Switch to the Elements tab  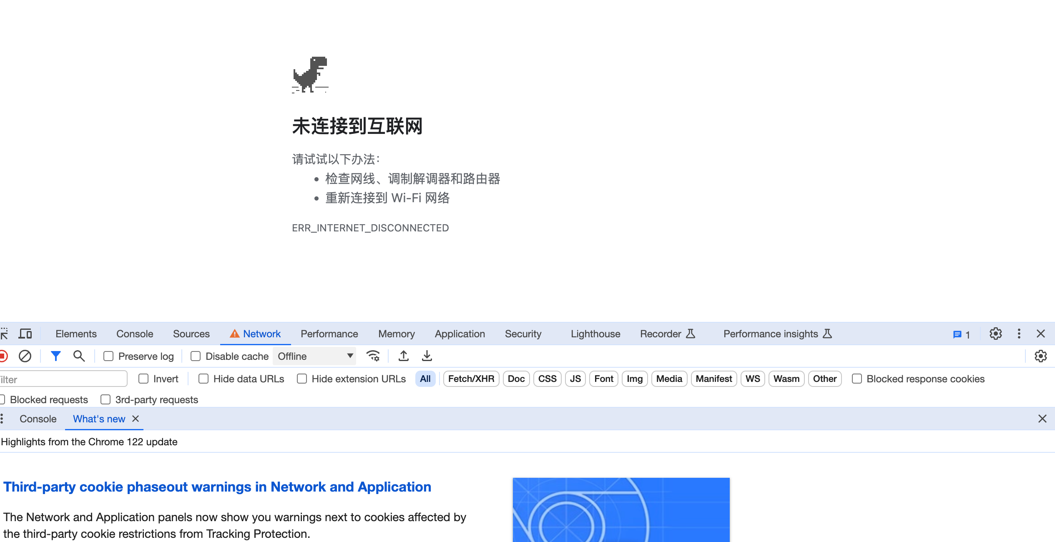click(76, 334)
